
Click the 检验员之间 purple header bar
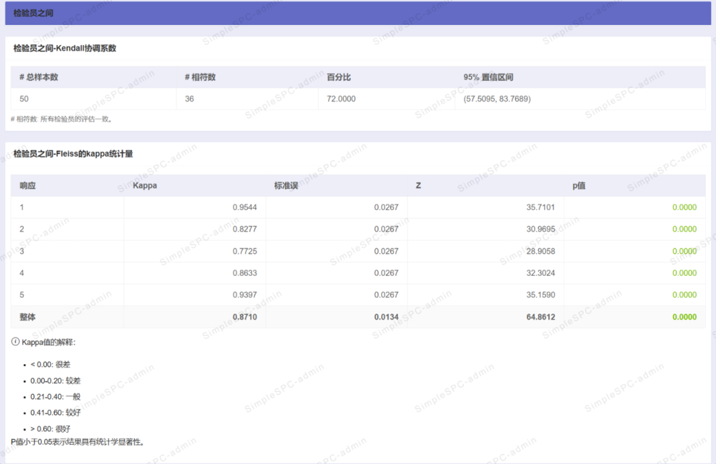(x=357, y=13)
